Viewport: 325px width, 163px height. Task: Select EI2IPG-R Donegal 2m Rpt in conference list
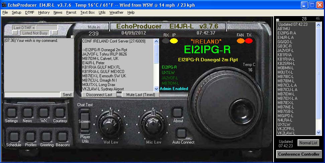[x=105, y=50]
